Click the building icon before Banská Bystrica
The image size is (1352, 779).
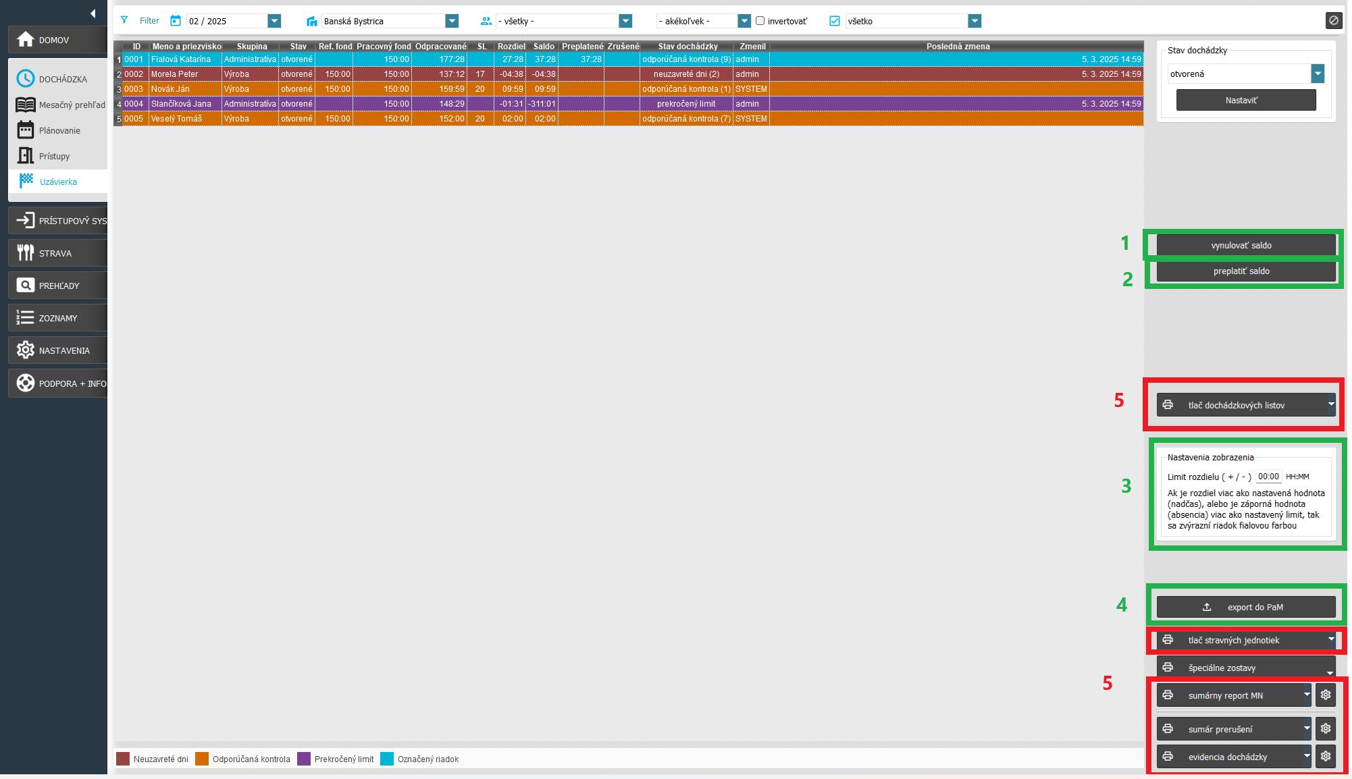click(x=311, y=22)
